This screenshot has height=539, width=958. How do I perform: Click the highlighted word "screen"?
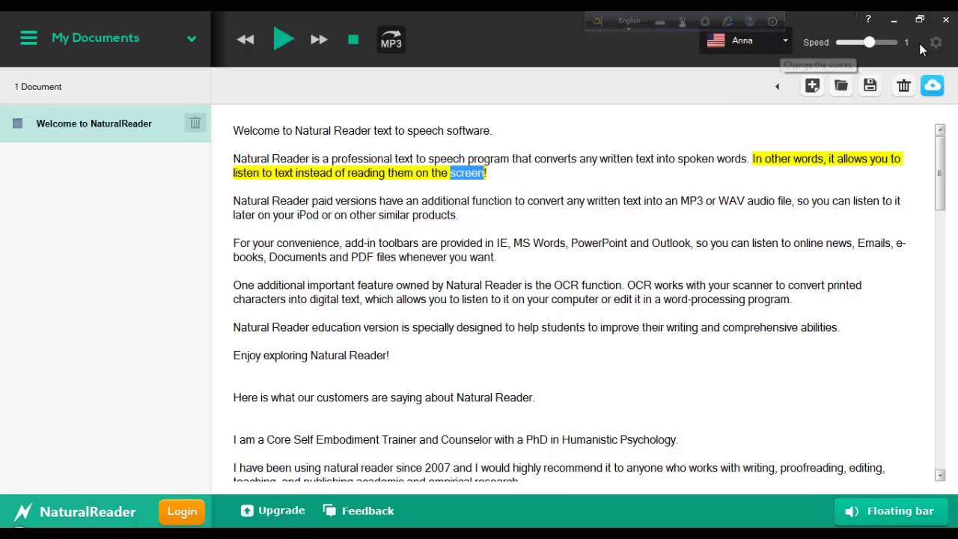tap(467, 173)
